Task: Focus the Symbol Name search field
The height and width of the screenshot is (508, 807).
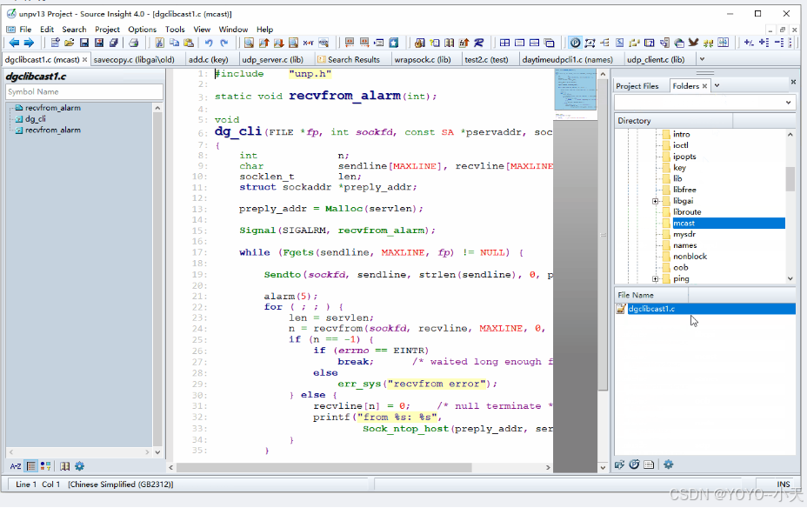Action: 83,91
